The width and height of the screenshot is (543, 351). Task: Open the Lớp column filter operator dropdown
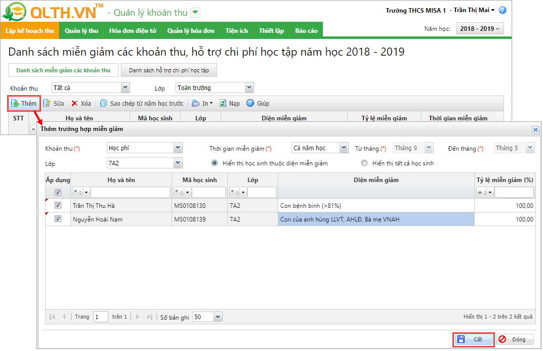click(243, 192)
